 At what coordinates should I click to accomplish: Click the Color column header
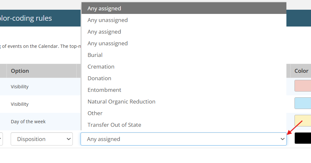pyautogui.click(x=301, y=71)
